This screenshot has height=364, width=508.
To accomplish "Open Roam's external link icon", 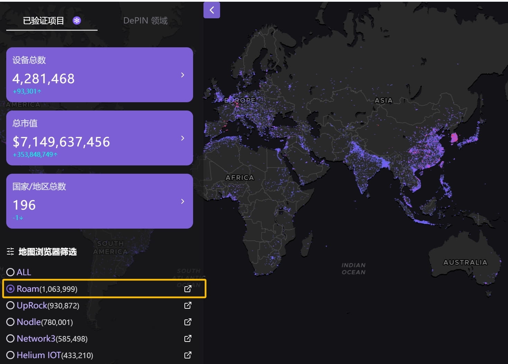I will pyautogui.click(x=188, y=289).
